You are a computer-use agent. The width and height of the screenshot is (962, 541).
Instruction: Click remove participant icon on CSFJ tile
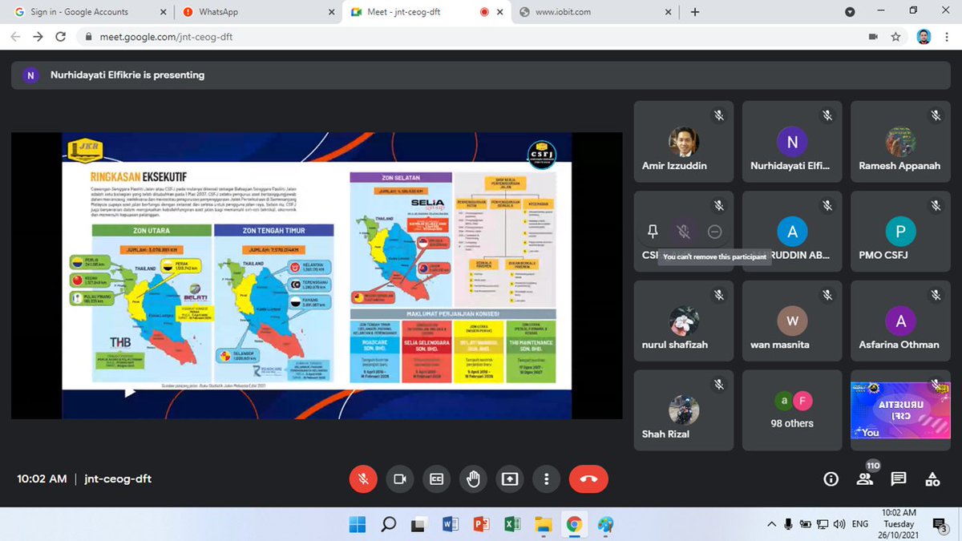tap(714, 232)
